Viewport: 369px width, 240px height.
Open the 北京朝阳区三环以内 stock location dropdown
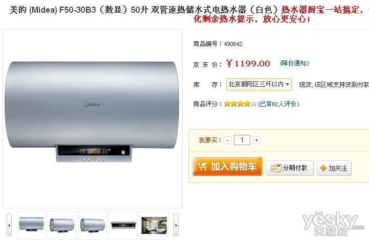[259, 84]
